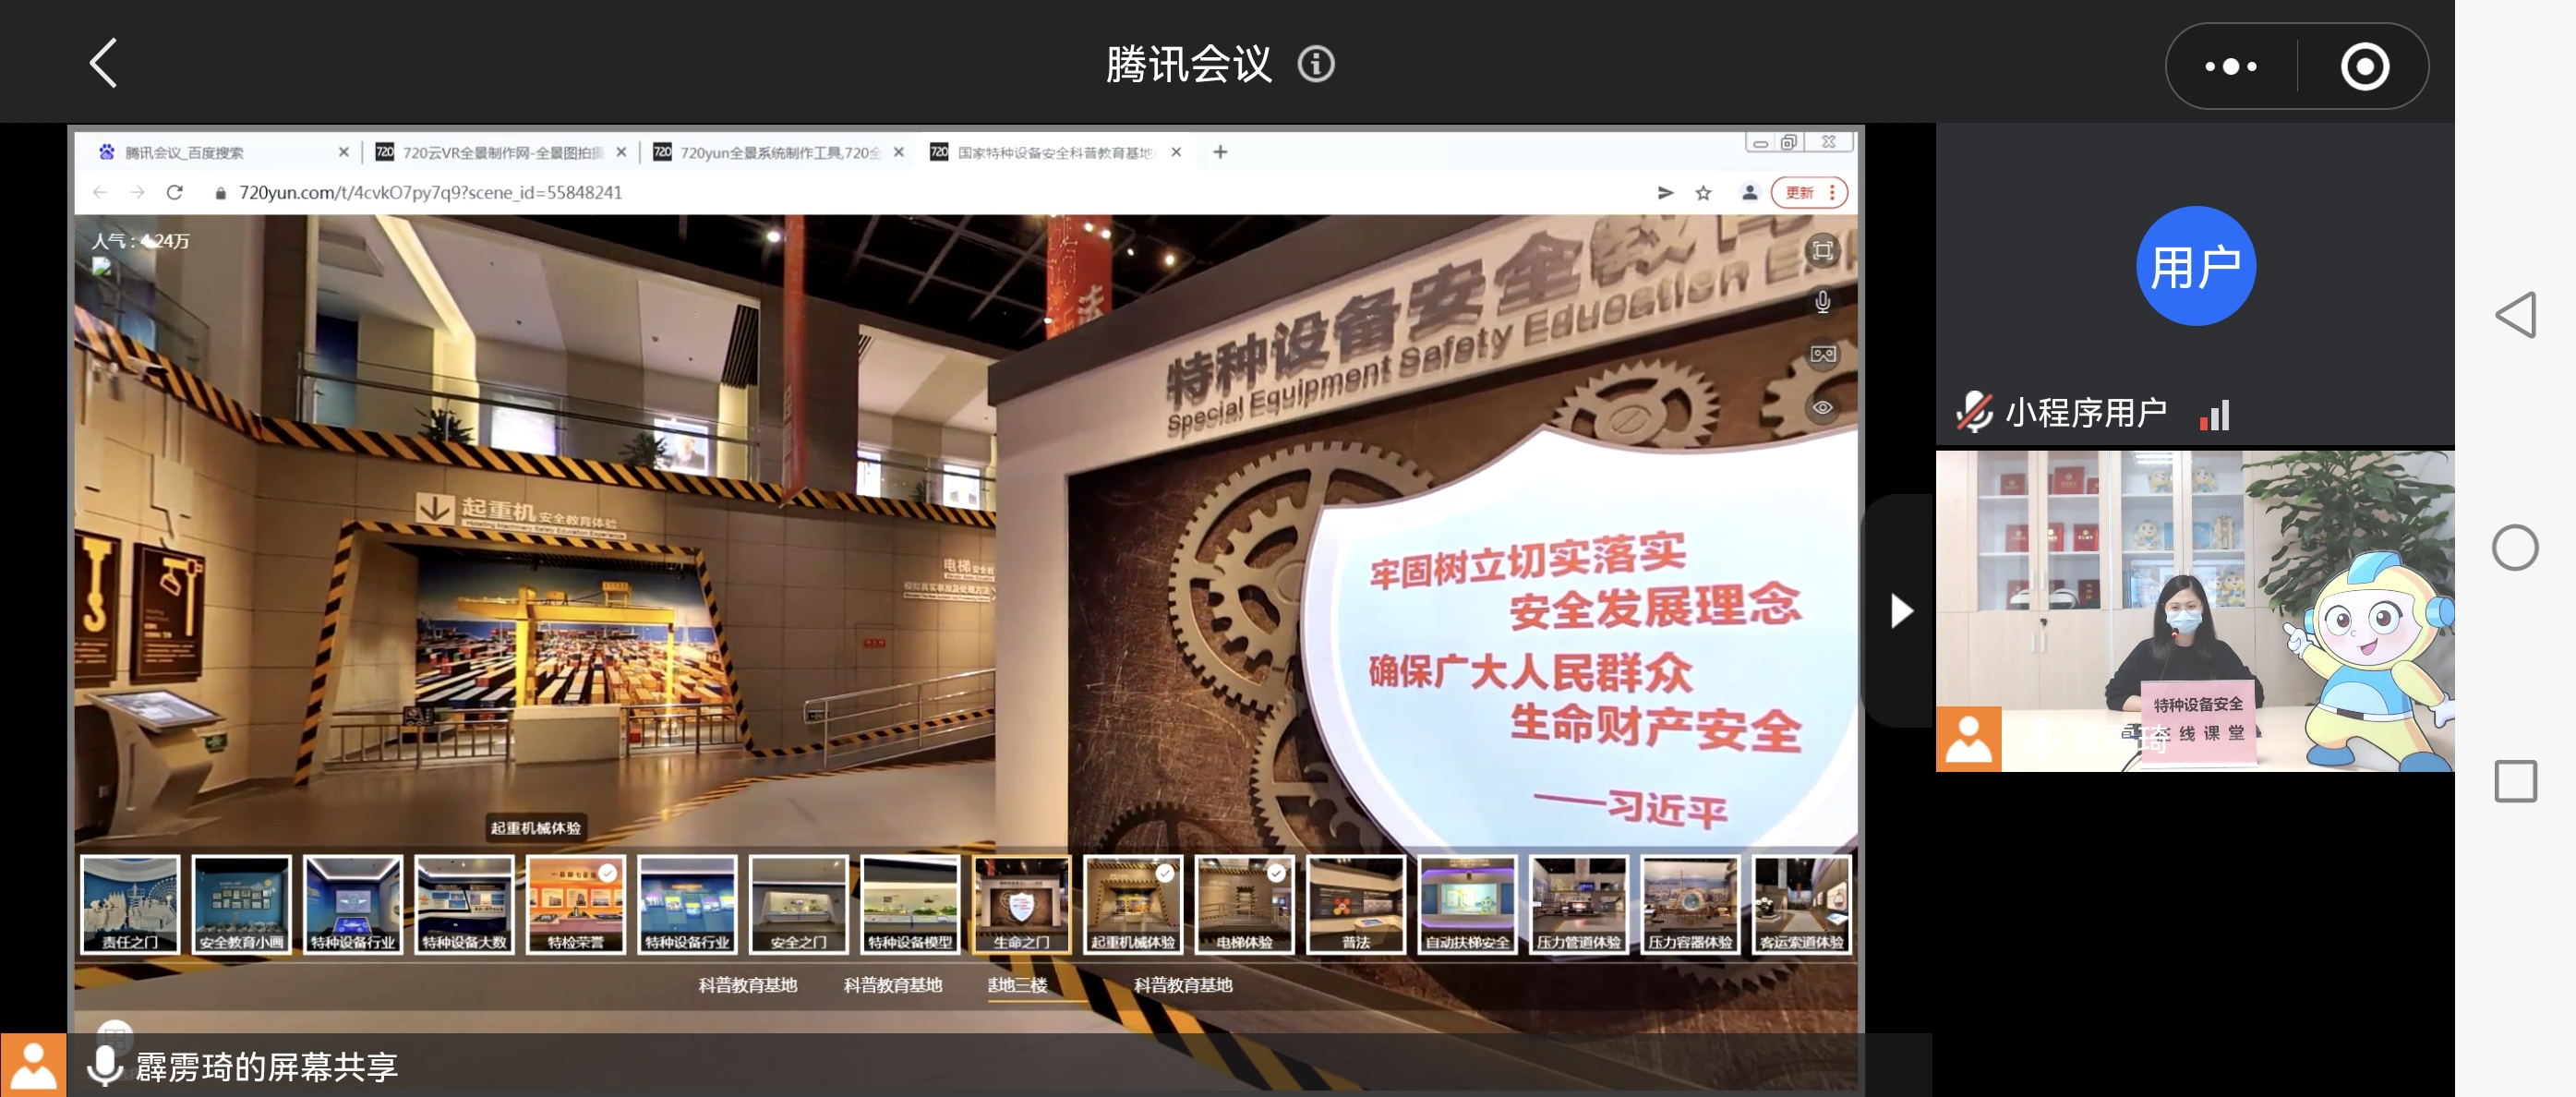
Task: Click the muted microphone icon of 小程序用户
Action: (x=1974, y=412)
